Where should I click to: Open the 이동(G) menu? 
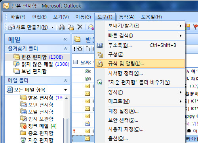[83, 17]
